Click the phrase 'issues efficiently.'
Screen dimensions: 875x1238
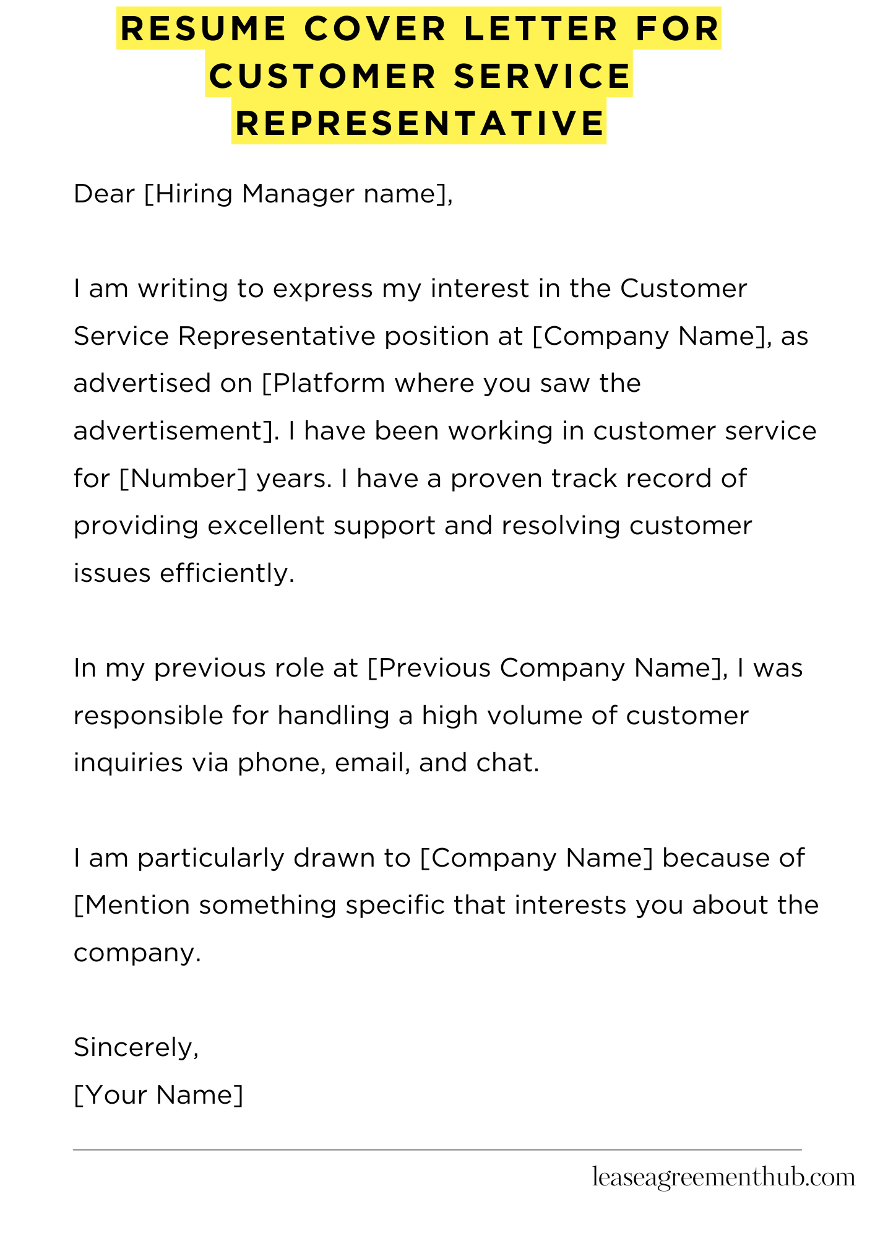(x=184, y=573)
